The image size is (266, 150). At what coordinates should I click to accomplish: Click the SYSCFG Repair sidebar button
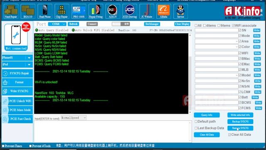17,73
